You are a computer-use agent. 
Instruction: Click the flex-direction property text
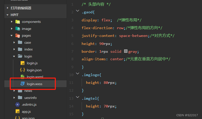coord(97,28)
